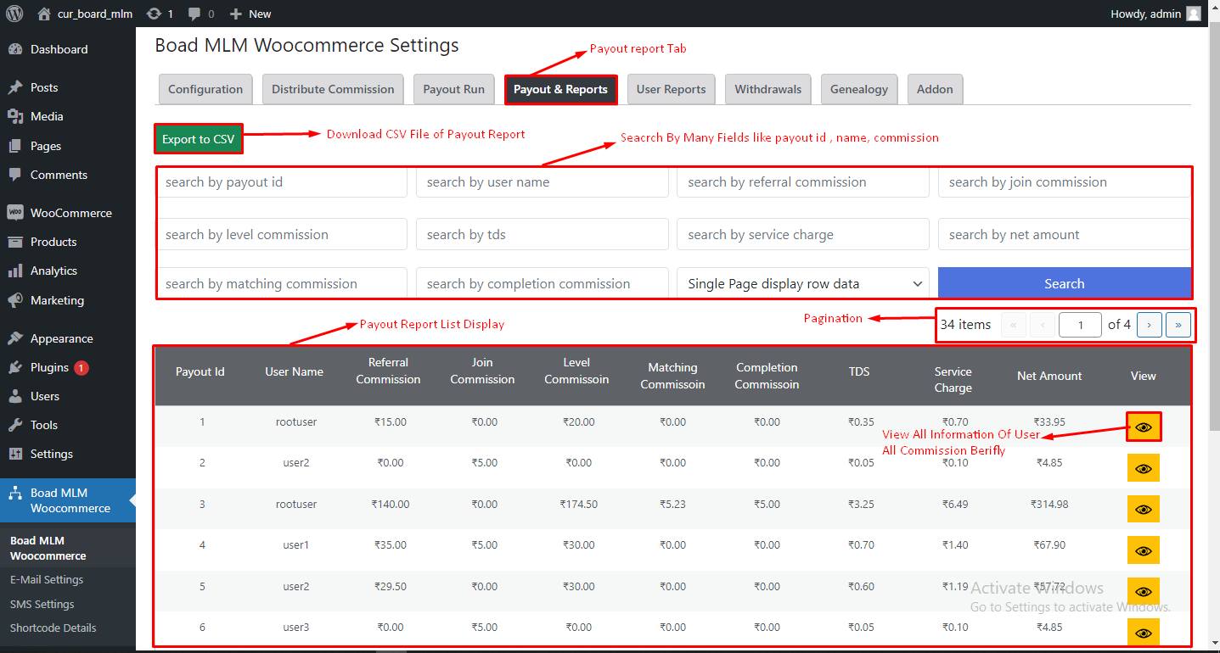Export payout report to CSV
The image size is (1220, 653).
click(198, 137)
